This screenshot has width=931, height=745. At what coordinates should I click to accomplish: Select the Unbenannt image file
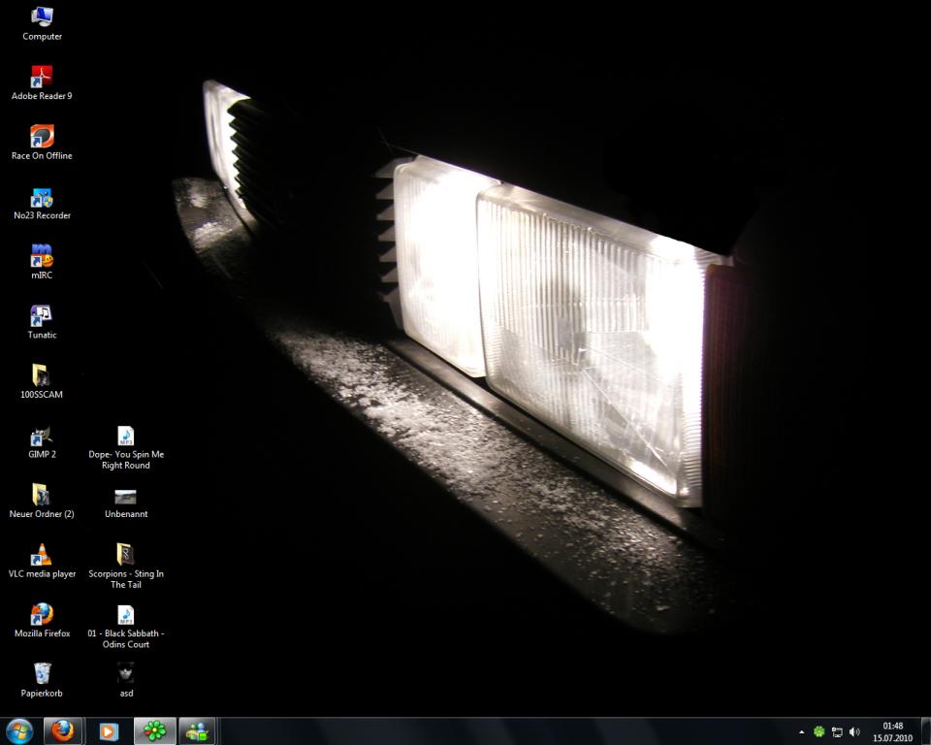pyautogui.click(x=126, y=497)
